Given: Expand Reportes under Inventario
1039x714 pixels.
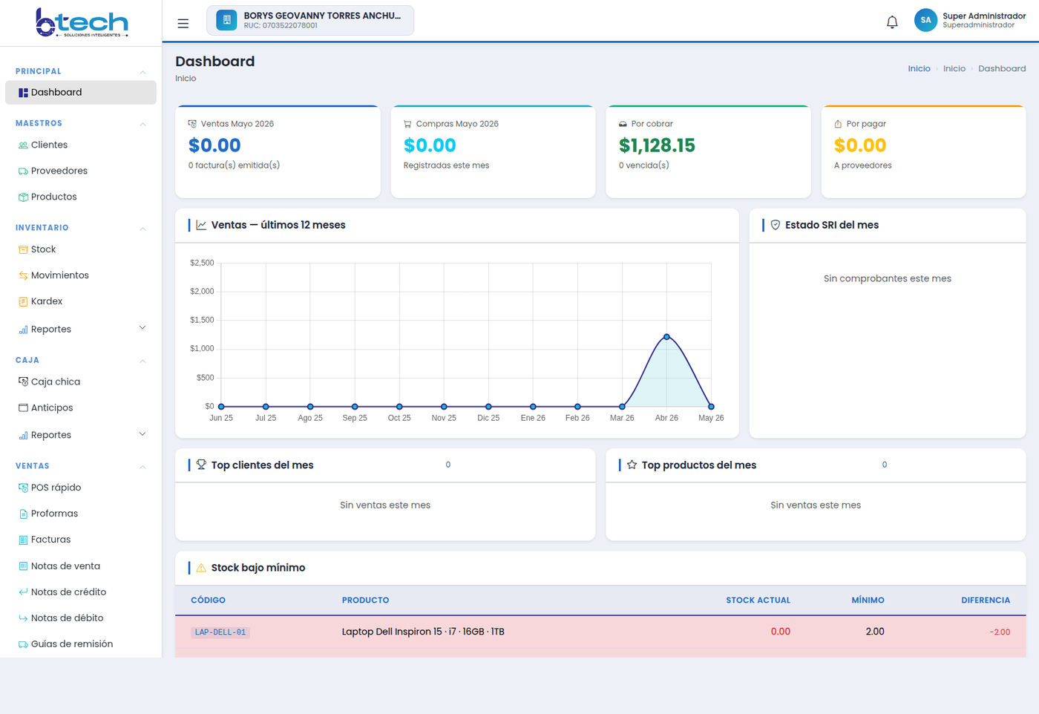Looking at the screenshot, I should click(x=142, y=328).
